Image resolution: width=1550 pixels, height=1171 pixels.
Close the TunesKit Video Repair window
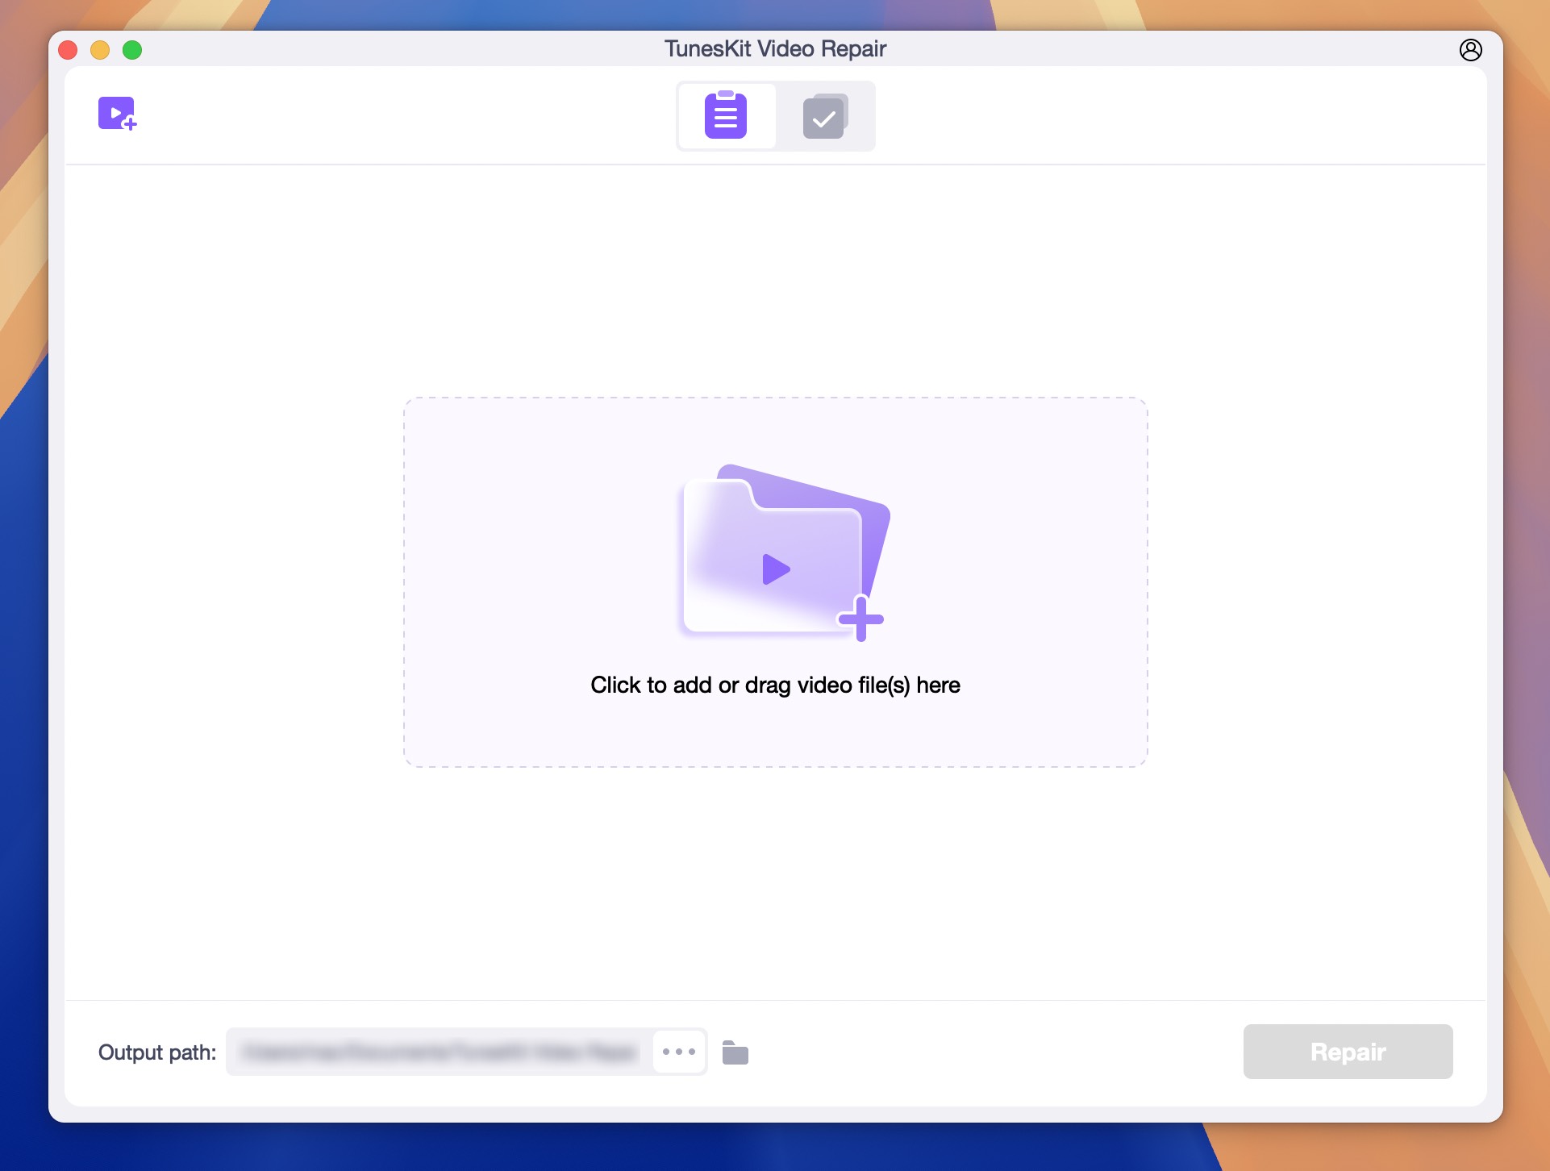(x=69, y=50)
